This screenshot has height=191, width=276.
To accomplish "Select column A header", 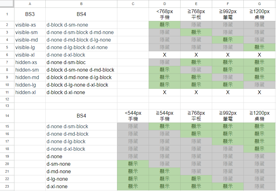I will coord(30,4).
